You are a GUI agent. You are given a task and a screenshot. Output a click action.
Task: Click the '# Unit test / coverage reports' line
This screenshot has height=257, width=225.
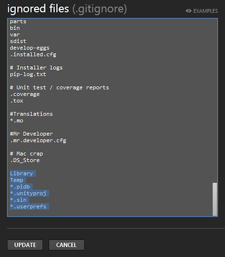[60, 87]
